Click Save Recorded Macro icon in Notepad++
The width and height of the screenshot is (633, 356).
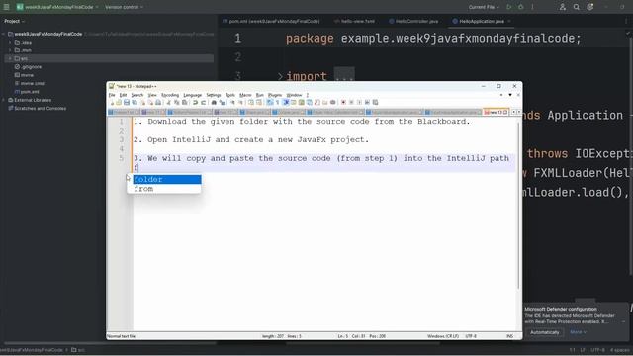pyautogui.click(x=376, y=103)
